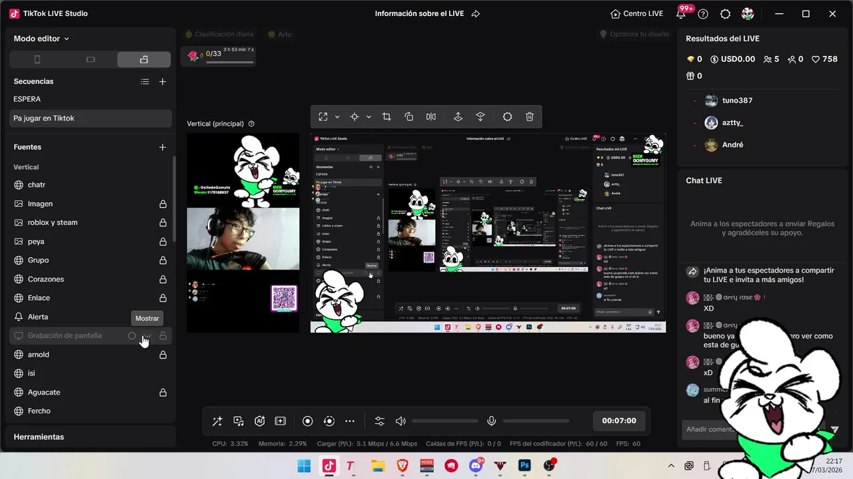The height and width of the screenshot is (479, 853).
Task: Add a new source in Fuentes
Action: click(x=163, y=147)
